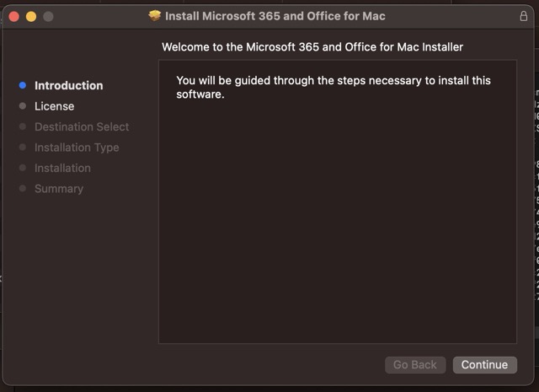Select the Installation Type step
539x392 pixels.
[77, 148]
